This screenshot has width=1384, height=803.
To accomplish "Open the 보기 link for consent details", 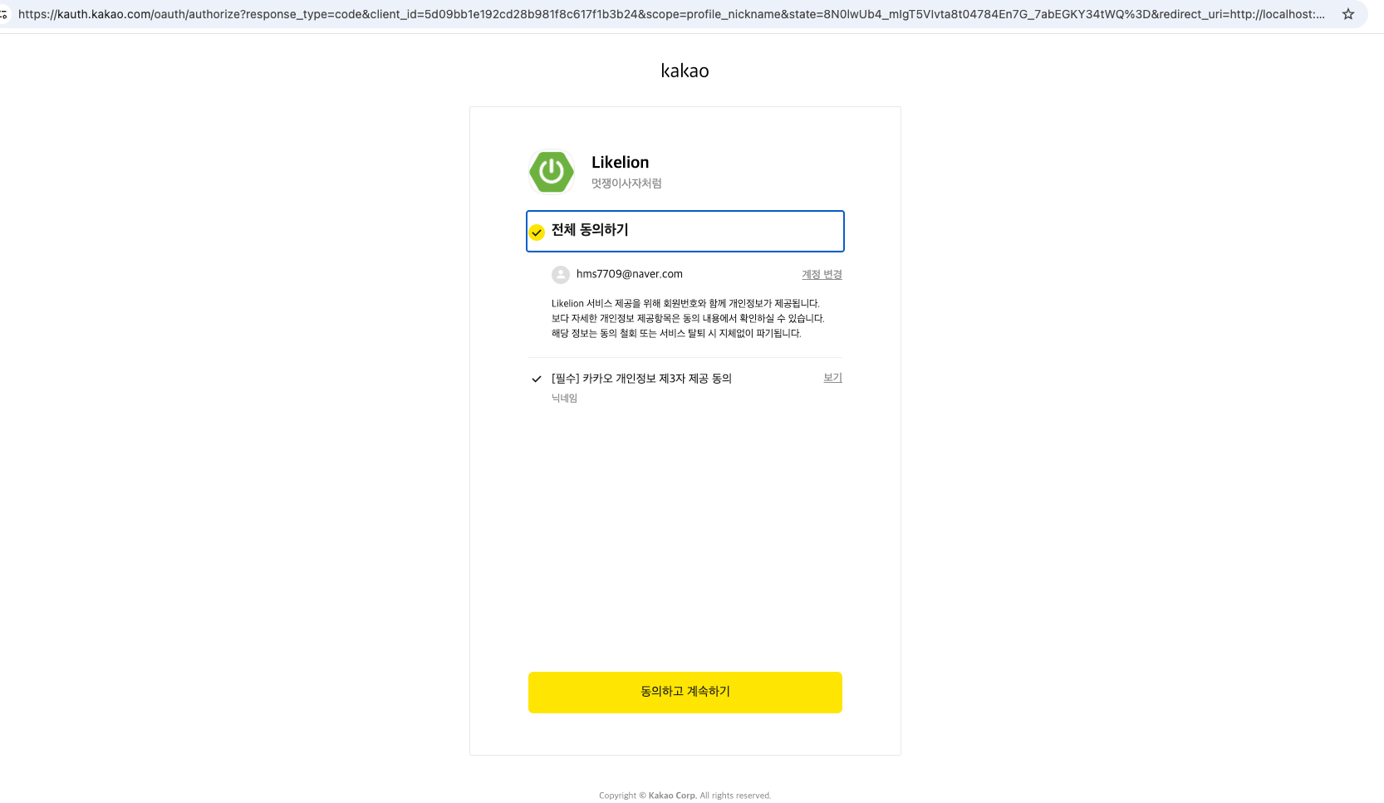I will tap(832, 378).
